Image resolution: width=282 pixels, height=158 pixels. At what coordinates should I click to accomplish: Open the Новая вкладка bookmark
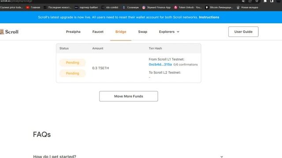tap(247, 7)
